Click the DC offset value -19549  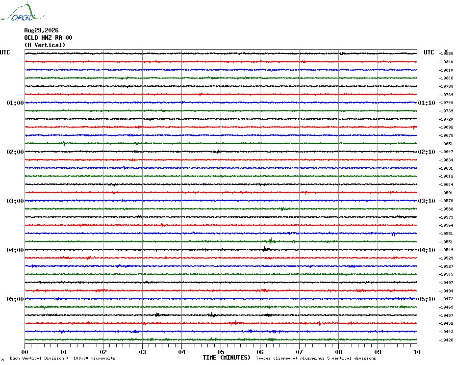tap(446, 250)
